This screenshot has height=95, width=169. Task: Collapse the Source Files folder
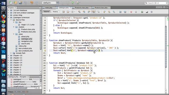coord(11,20)
